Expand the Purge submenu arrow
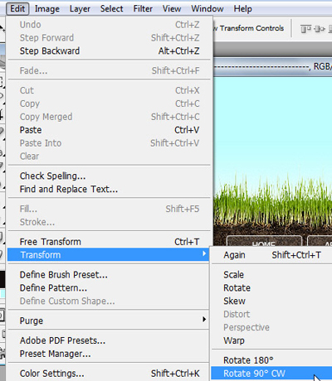332x381 pixels. pos(204,320)
